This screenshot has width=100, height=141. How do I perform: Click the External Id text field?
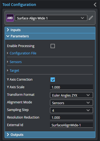(x=71, y=125)
